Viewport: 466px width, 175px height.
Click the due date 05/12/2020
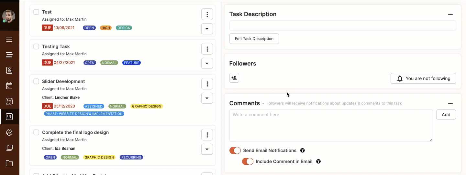click(x=64, y=106)
